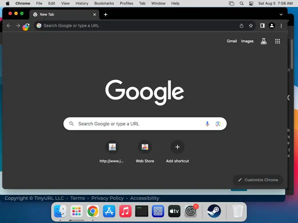Open the Edit menu
298x223 pixels.
(52, 3)
